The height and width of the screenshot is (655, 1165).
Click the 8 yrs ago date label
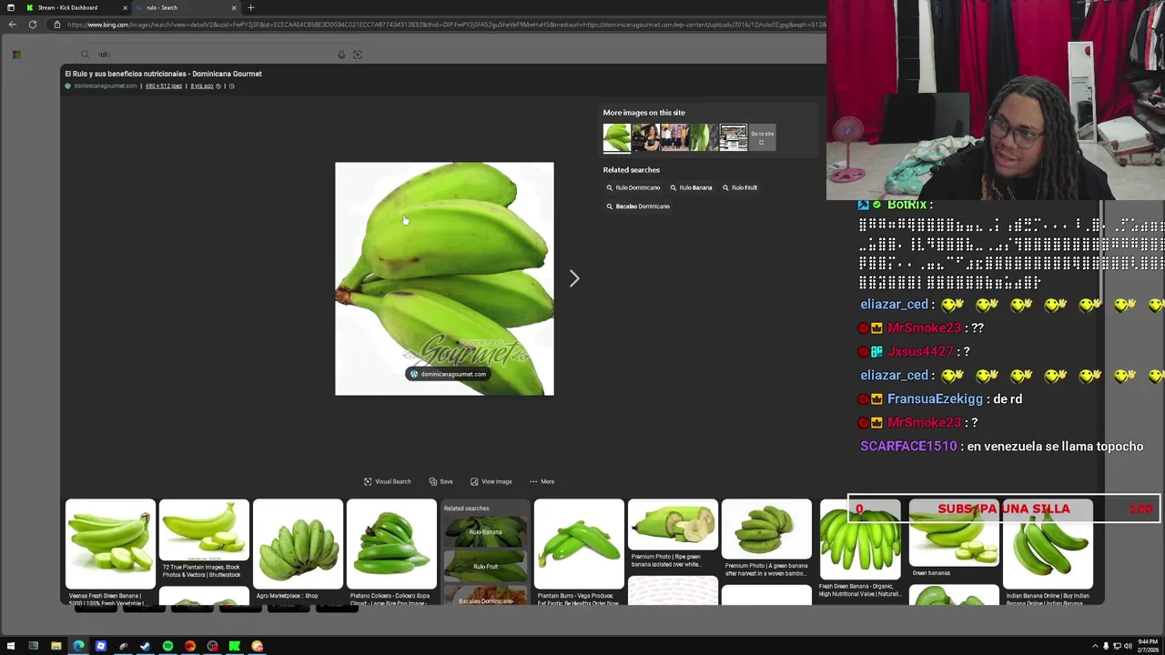point(202,86)
